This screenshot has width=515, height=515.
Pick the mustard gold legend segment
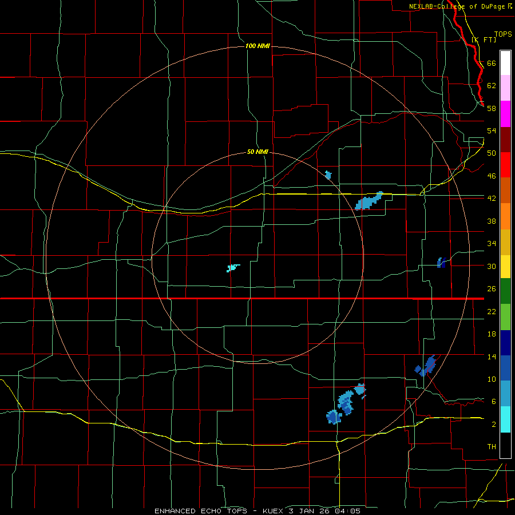tap(505, 242)
